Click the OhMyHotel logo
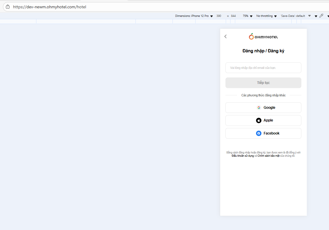This screenshot has height=230, width=329. click(263, 37)
